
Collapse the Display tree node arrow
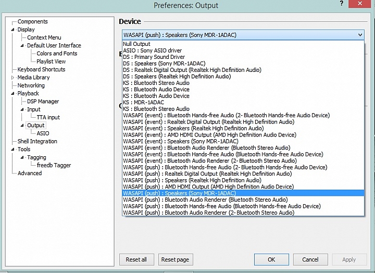(12, 30)
